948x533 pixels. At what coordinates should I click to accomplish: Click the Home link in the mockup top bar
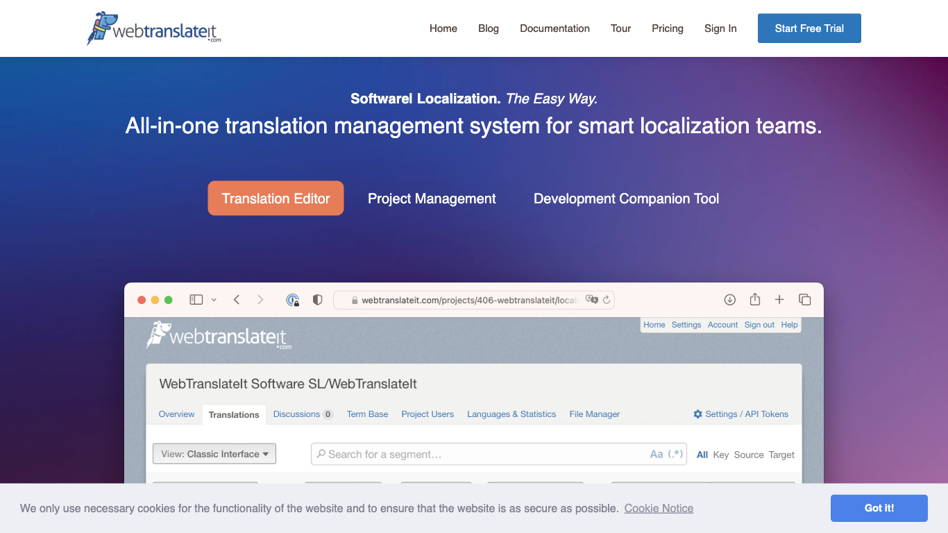tap(654, 325)
